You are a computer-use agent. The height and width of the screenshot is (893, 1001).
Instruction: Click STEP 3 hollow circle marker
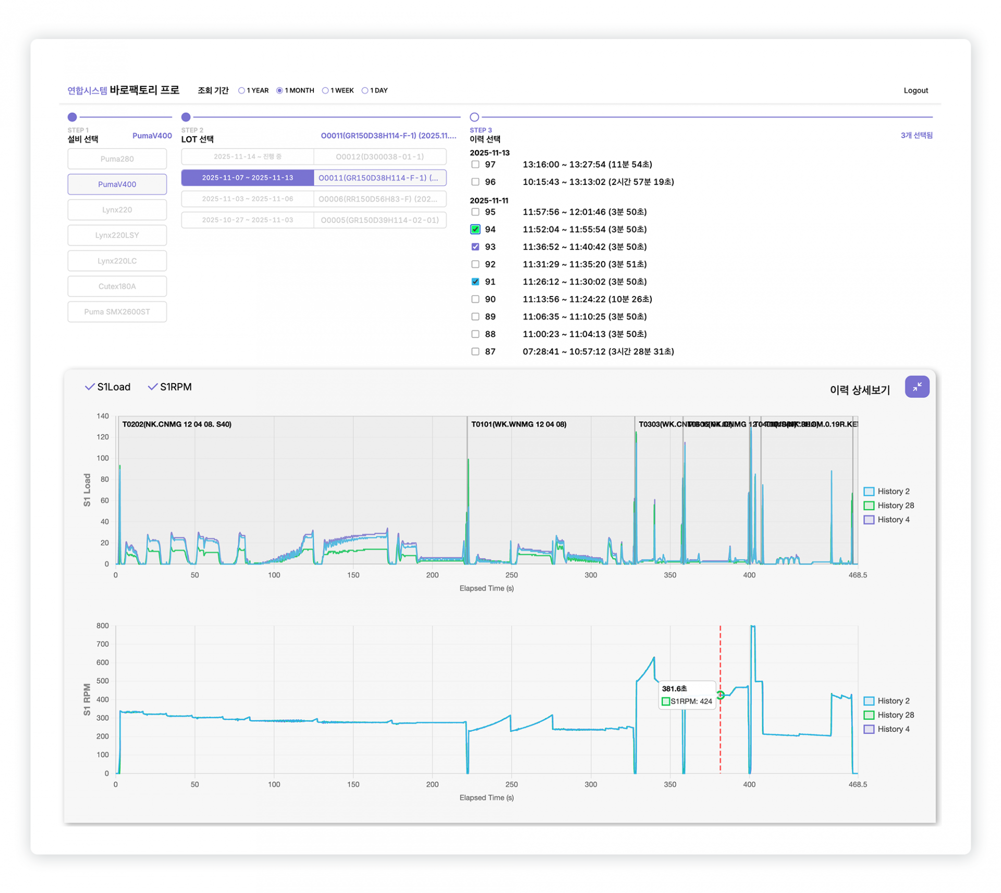[474, 117]
